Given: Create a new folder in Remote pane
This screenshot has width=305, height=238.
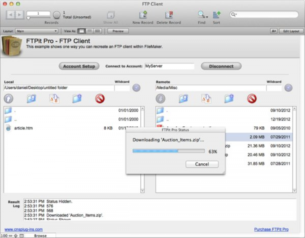Looking at the screenshot, I should click(229, 99).
